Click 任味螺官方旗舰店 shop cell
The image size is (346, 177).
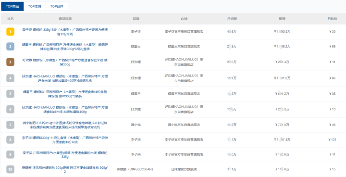(184, 169)
